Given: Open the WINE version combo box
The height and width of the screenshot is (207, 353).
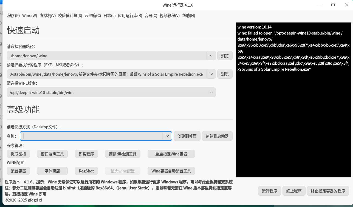Looking at the screenshot, I should coord(111,92).
